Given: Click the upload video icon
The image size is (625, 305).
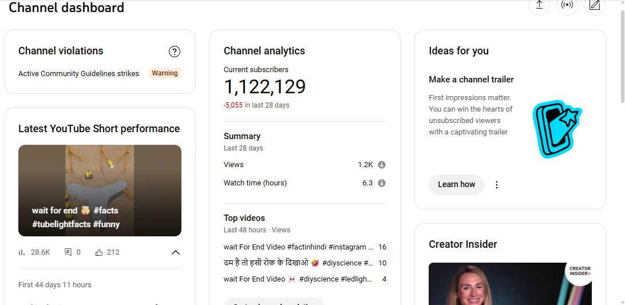Looking at the screenshot, I should coord(539,5).
